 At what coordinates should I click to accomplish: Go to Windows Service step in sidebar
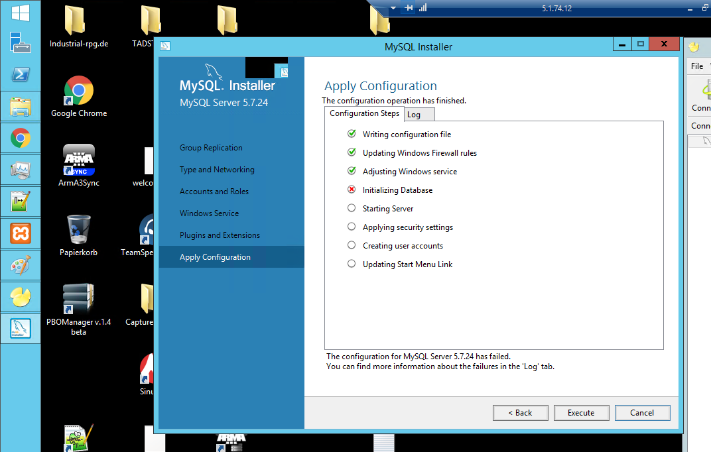pyautogui.click(x=209, y=213)
